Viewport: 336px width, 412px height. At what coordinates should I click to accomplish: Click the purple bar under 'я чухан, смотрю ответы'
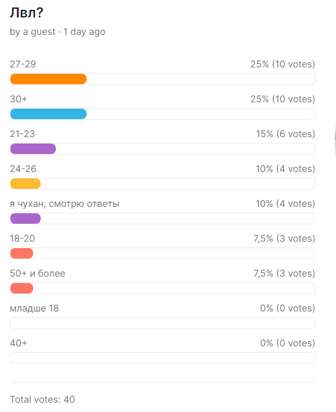tap(26, 218)
